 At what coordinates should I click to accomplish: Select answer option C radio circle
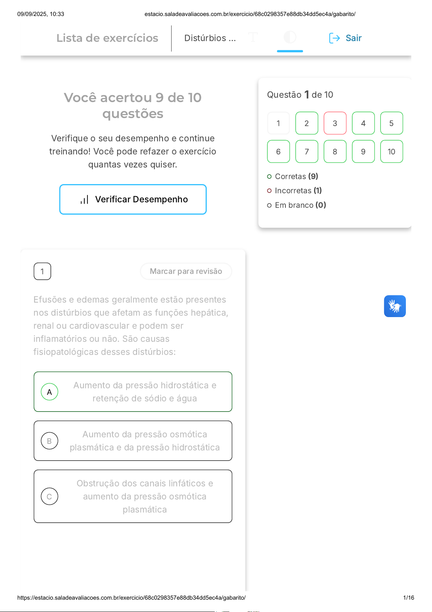click(50, 497)
